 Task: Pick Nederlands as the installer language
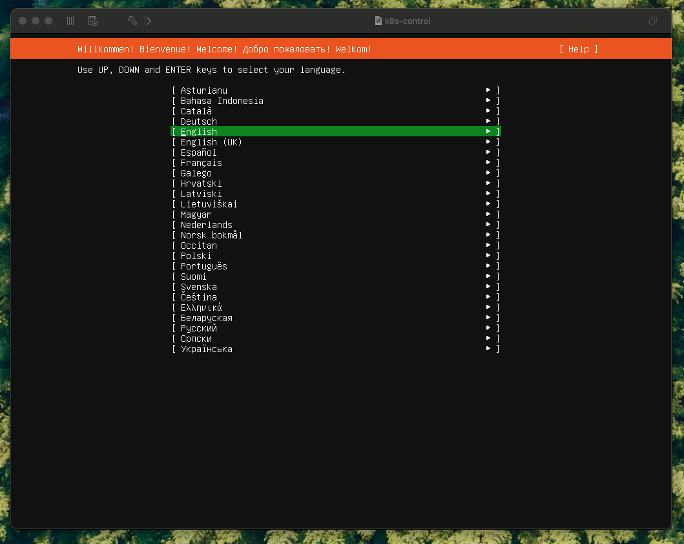pyautogui.click(x=206, y=225)
